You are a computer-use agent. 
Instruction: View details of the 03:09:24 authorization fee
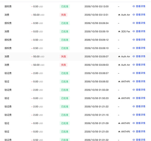tap(139, 23)
